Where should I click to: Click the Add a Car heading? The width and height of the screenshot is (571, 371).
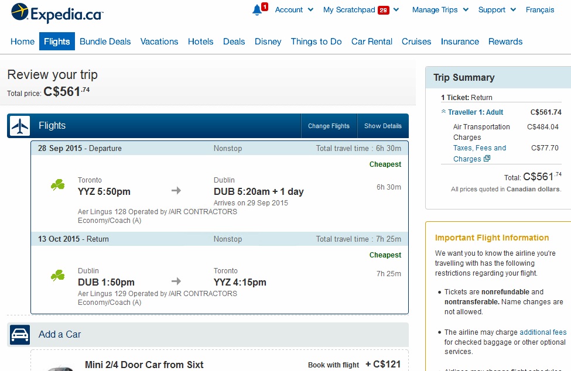[x=60, y=334]
